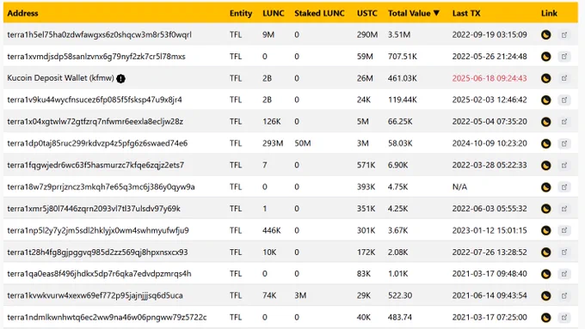Click the warning info icon beside Kucoin Deposit Wallet

[121, 79]
